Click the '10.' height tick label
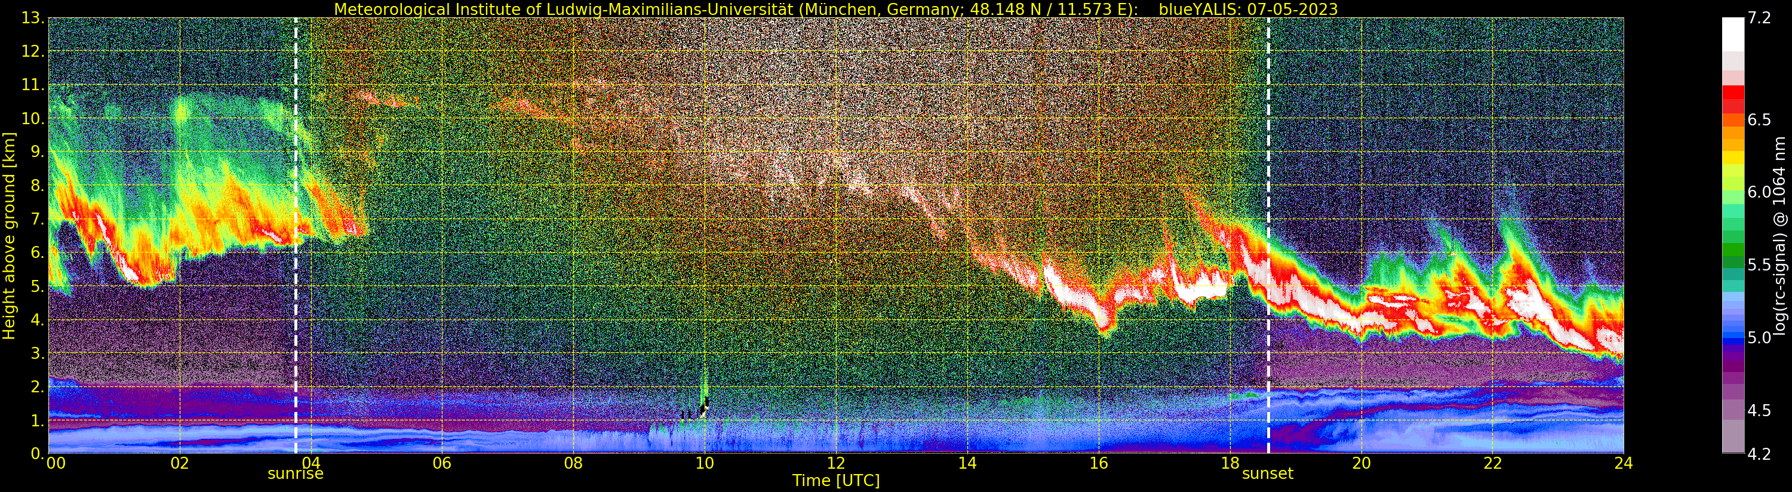The image size is (1792, 492). [33, 118]
